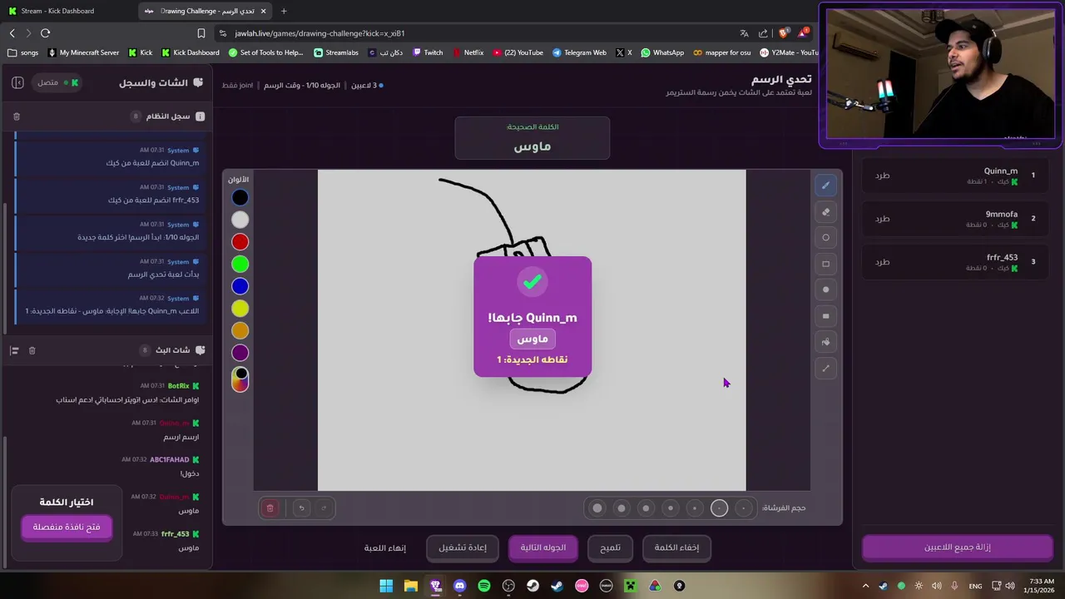Click the remove all players button
This screenshot has height=599, width=1065.
pos(958,547)
